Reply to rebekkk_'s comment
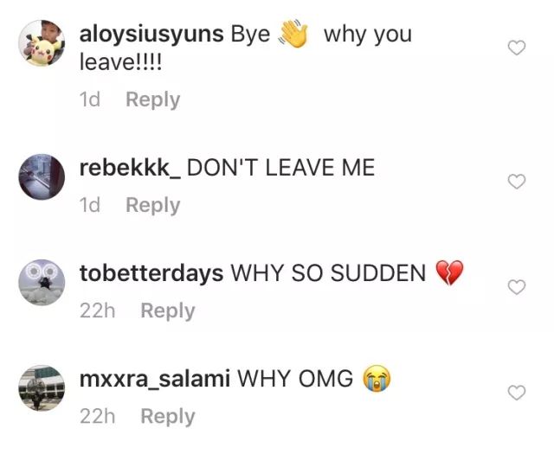Screen dimensions: 554x467 (153, 206)
